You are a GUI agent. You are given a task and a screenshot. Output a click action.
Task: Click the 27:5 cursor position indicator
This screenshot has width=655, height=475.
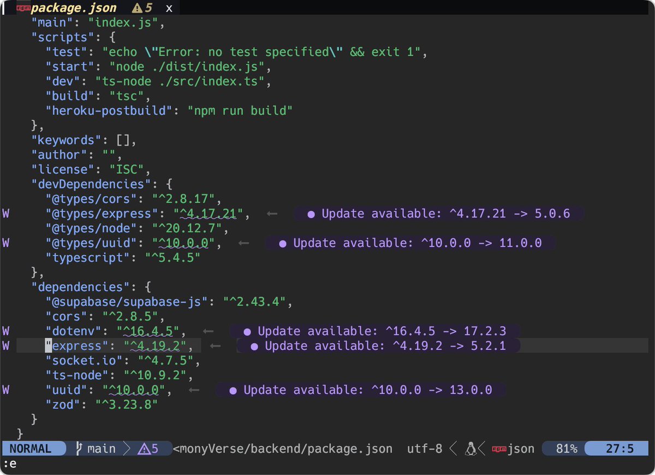coord(620,449)
